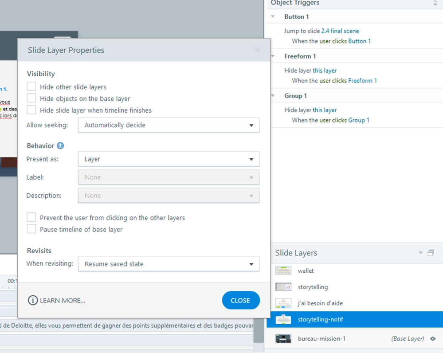The height and width of the screenshot is (353, 443).
Task: Collapse the Group 1 trigger group
Action: [273, 95]
